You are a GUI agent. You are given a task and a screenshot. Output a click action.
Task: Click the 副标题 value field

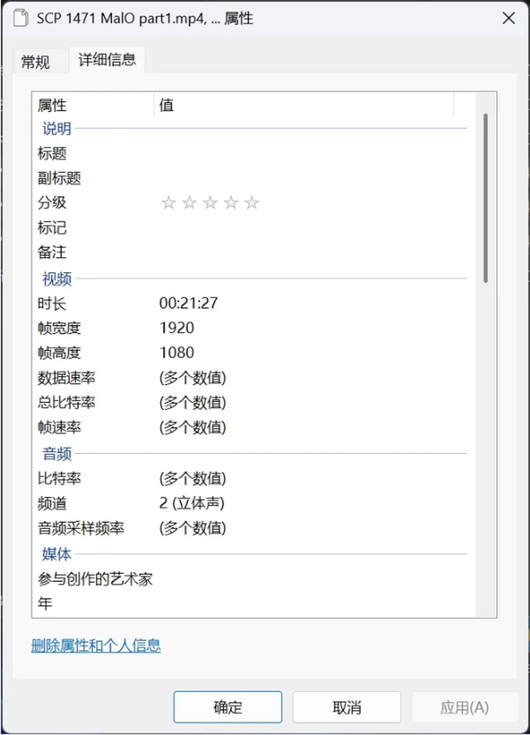[x=312, y=178]
